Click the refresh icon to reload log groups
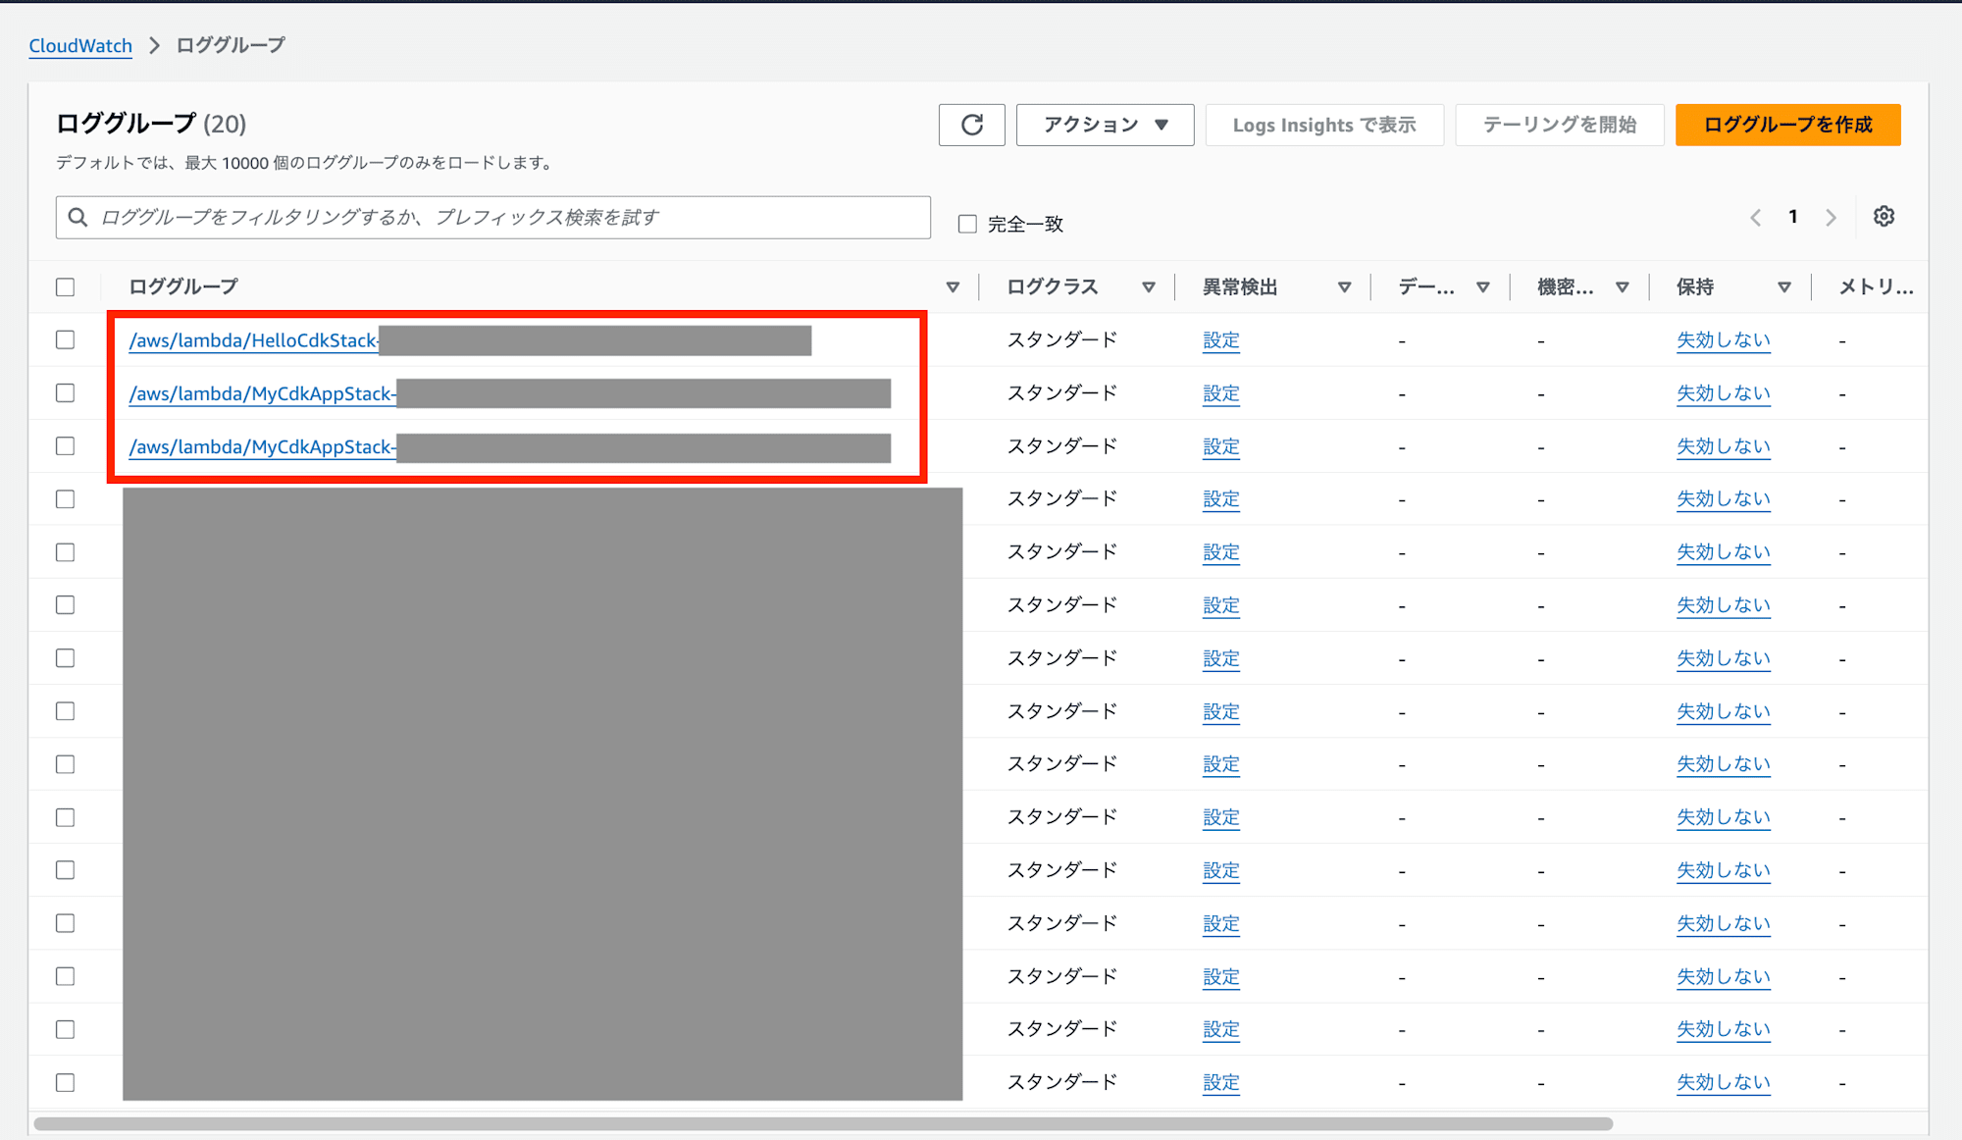1962x1140 pixels. pyautogui.click(x=971, y=125)
